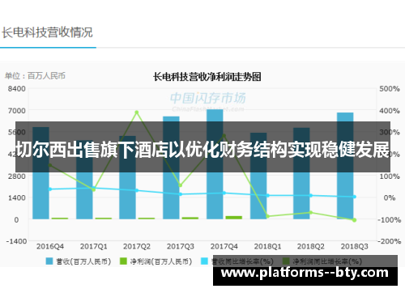Click the 2016Q4 axis label

[x=50, y=246]
